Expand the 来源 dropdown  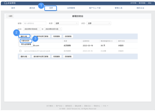coord(66,23)
